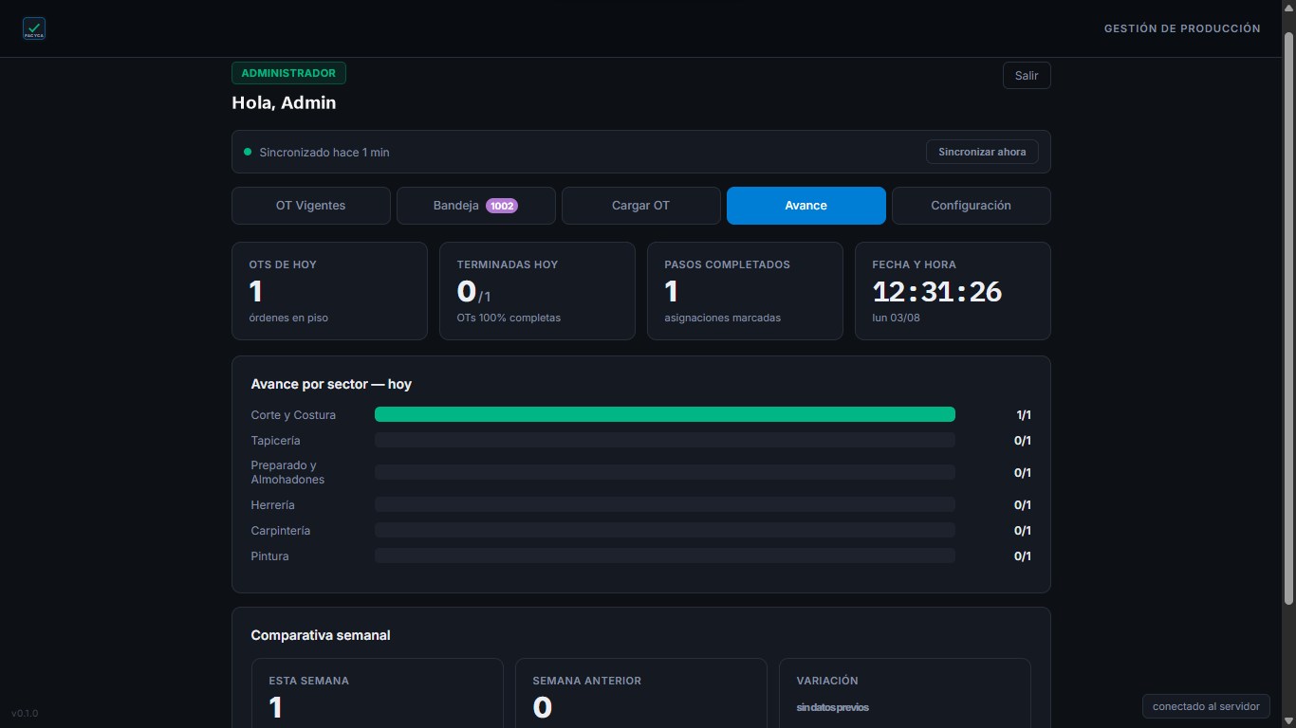Click the TERMINADAS HOY card
Screen dimensions: 1296x728
pos(537,291)
